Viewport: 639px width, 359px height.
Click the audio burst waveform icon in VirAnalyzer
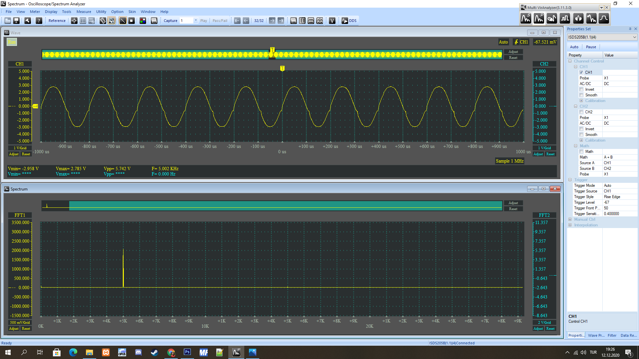(578, 19)
